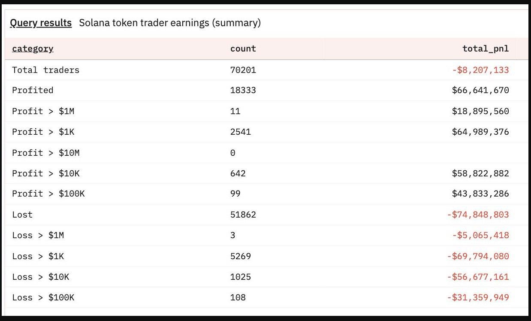Screen dimensions: 531x321
Task: Select the Profit > $10M row label
Action: [x=46, y=153]
